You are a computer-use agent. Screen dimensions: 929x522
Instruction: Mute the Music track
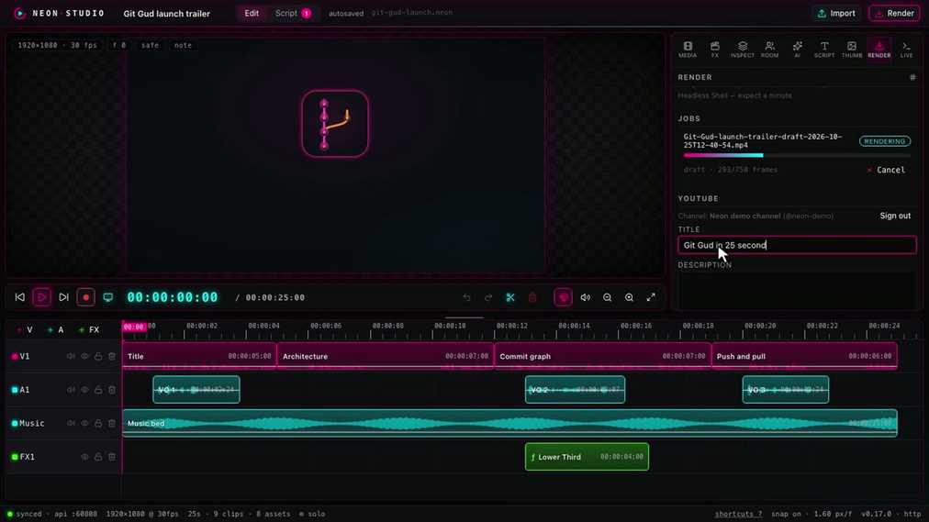(x=71, y=423)
